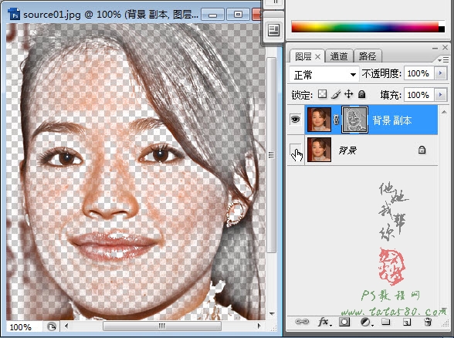Pick a color from the spectrum ramp
Screen dimensions: 454x338
(x=364, y=26)
